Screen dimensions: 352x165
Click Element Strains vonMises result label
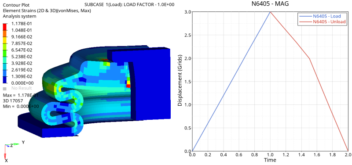tap(47, 11)
